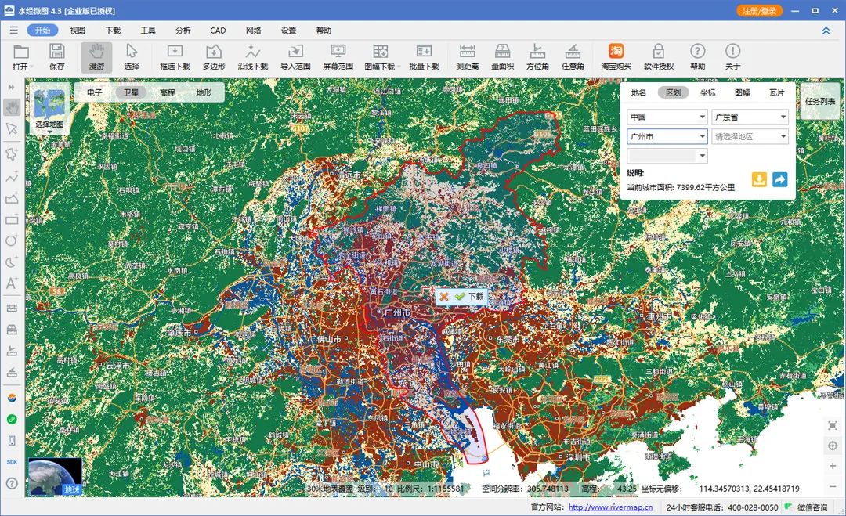The height and width of the screenshot is (516, 846).
Task: Click the full-extent icon on map right edge
Action: 833,425
